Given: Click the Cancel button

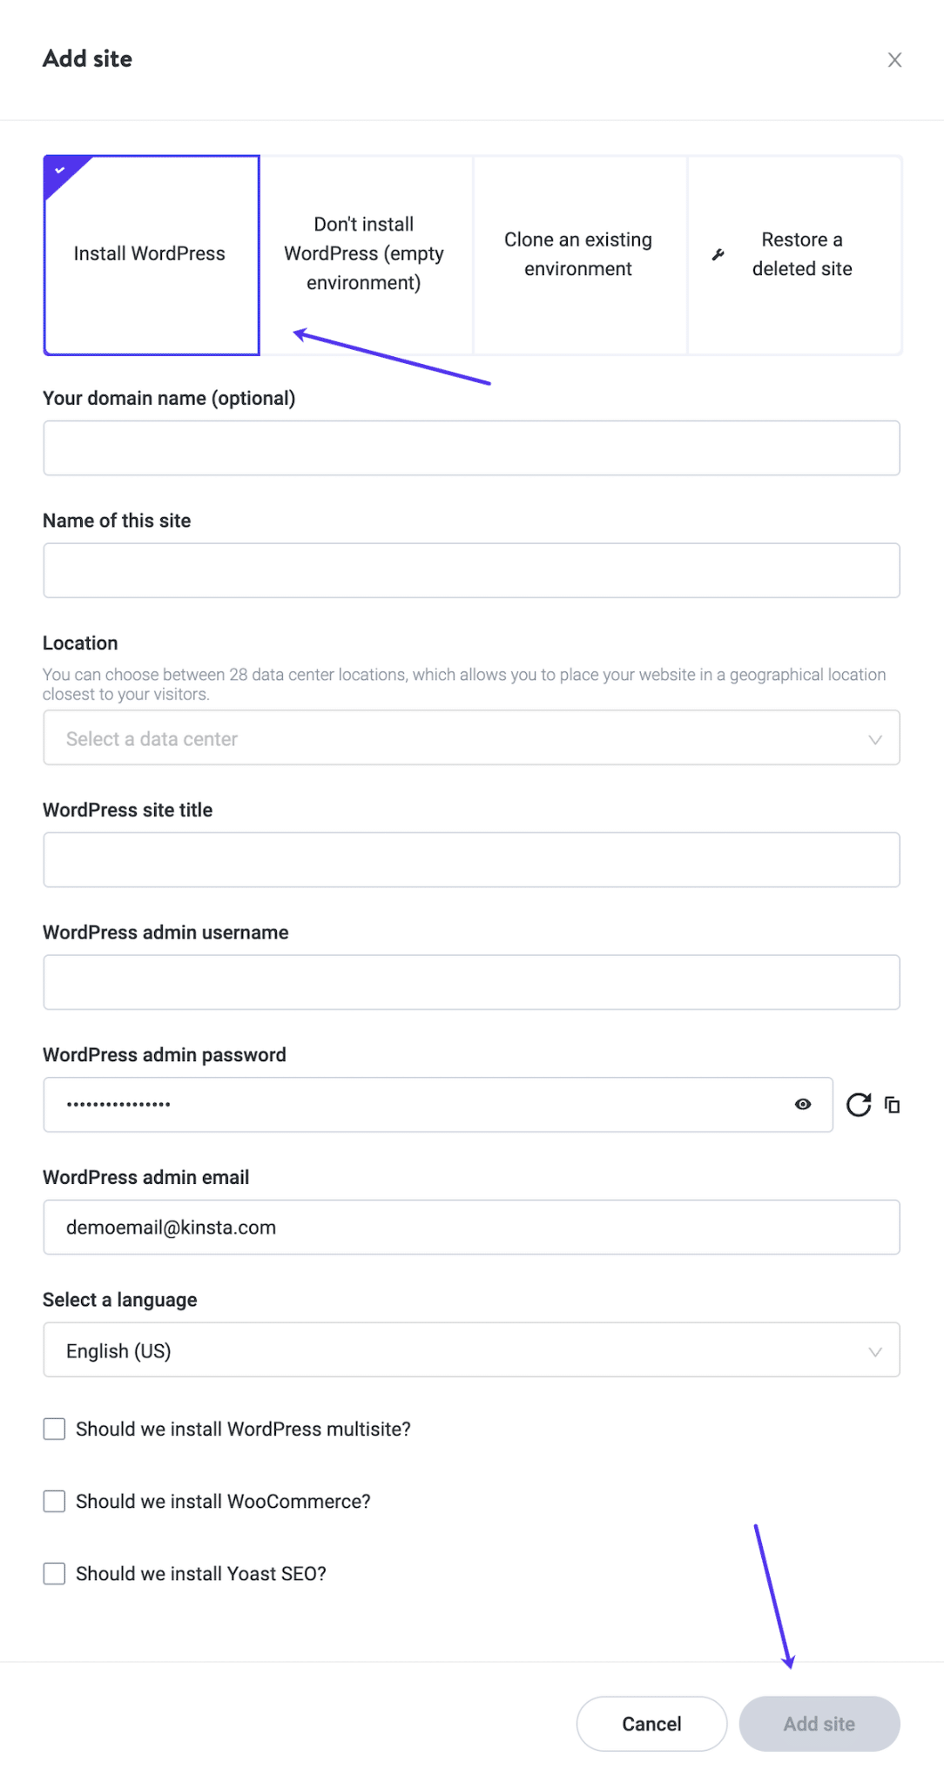Looking at the screenshot, I should point(651,1723).
